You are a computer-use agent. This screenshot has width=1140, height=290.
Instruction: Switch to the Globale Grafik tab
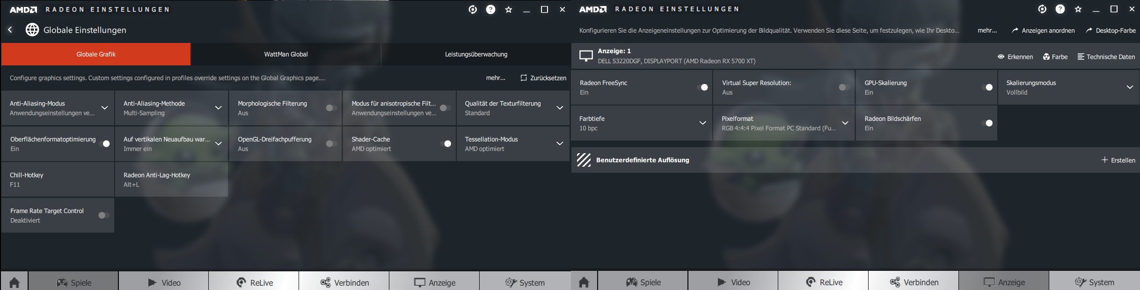96,54
